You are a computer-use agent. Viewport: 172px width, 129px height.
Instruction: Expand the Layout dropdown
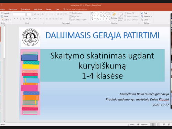[6, 13]
